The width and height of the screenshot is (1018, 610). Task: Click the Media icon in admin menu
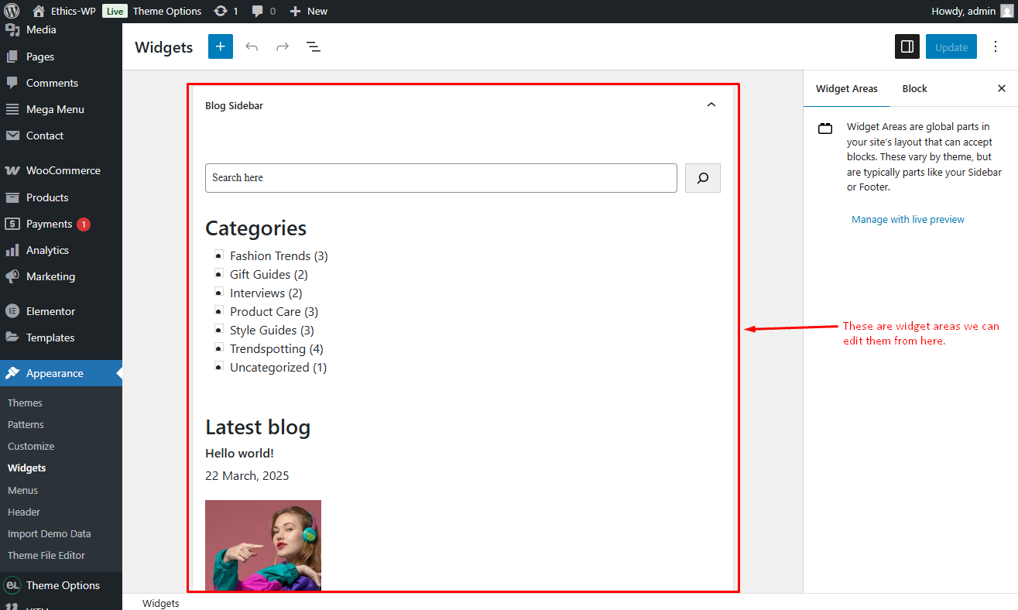[12, 30]
